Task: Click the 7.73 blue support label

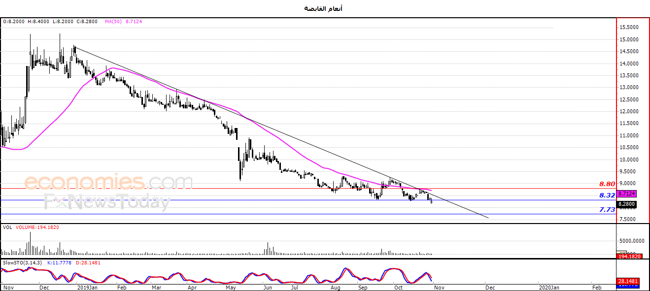Action: point(607,209)
